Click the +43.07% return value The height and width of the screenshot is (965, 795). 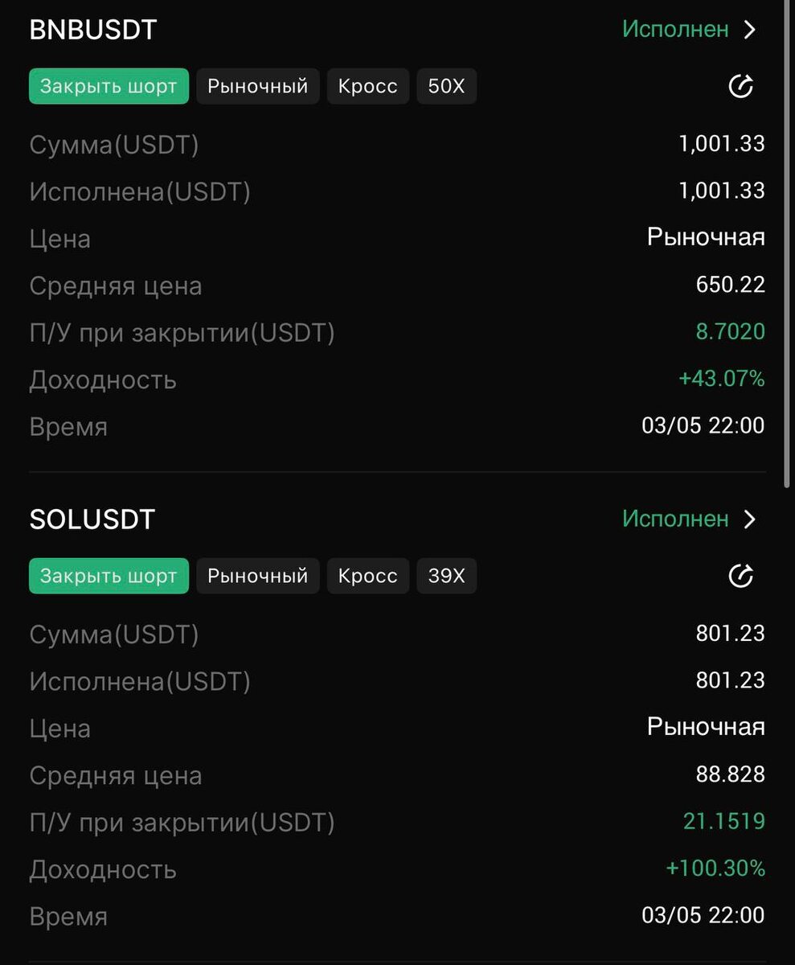(x=721, y=379)
